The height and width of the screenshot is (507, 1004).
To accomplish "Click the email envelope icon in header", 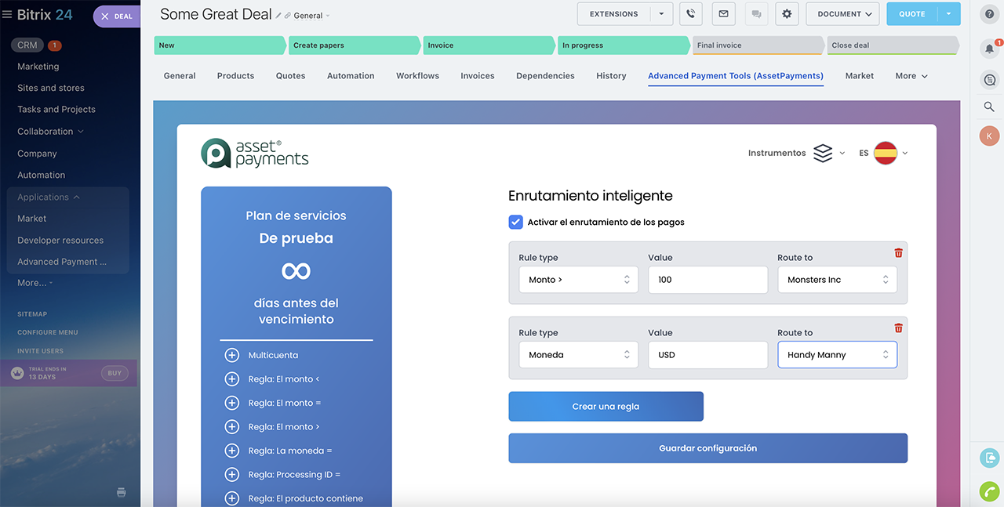I will 723,14.
